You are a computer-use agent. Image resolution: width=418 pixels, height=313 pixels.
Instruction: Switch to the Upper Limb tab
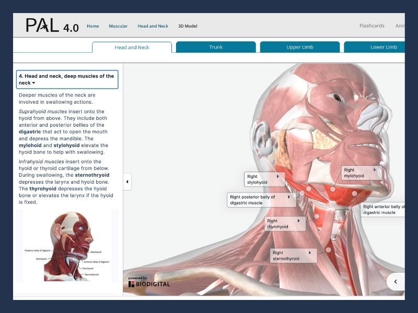pos(300,47)
